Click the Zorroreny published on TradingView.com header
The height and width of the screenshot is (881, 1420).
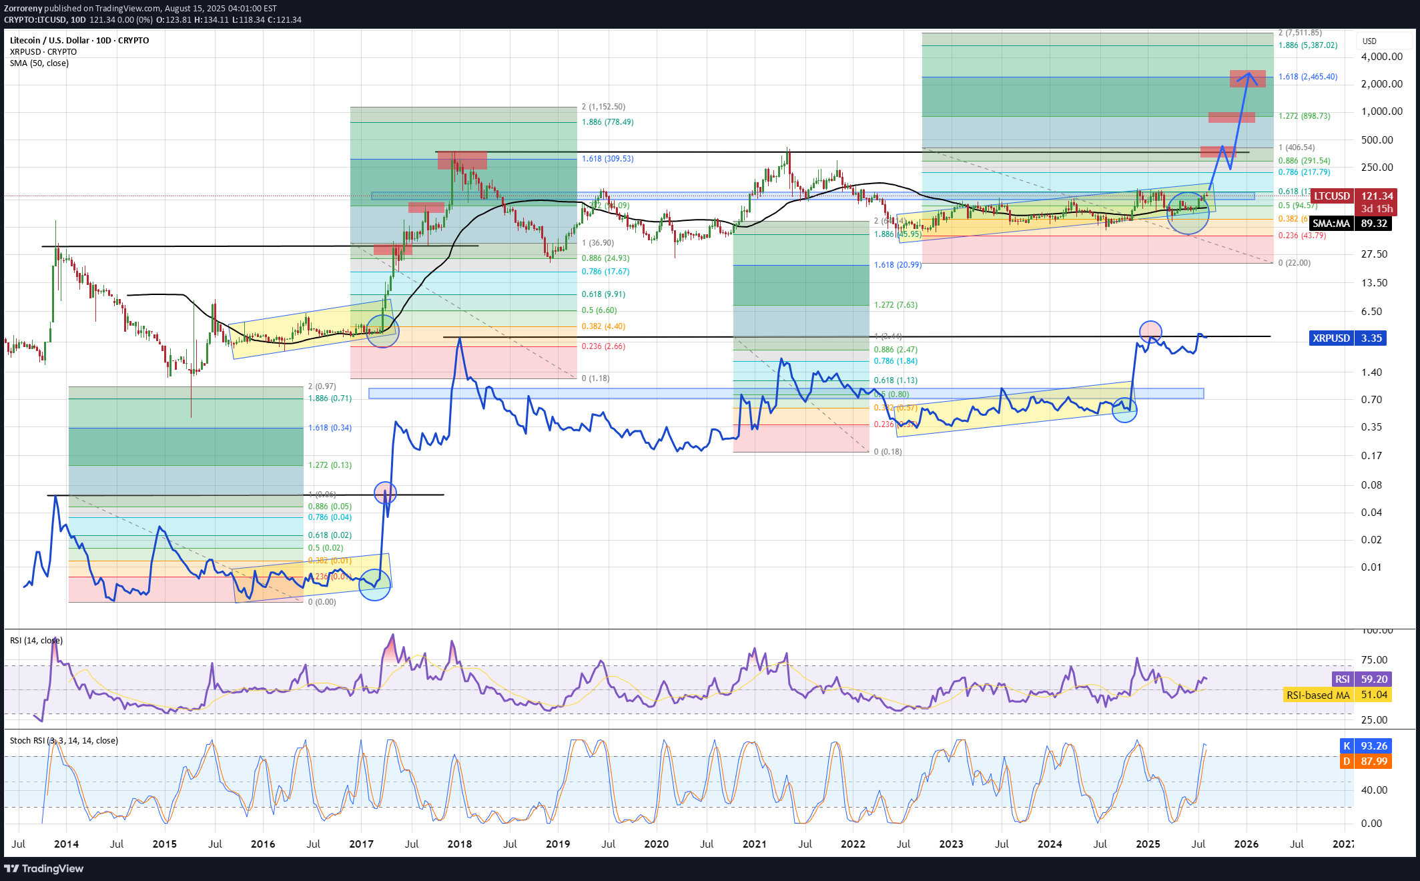coord(140,8)
